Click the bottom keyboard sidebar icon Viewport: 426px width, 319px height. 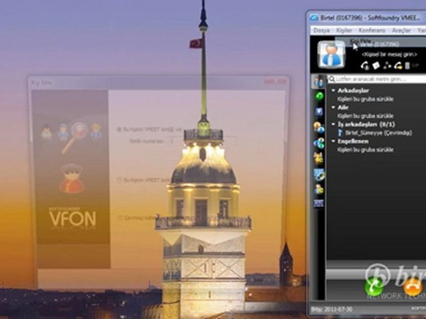[x=319, y=203]
